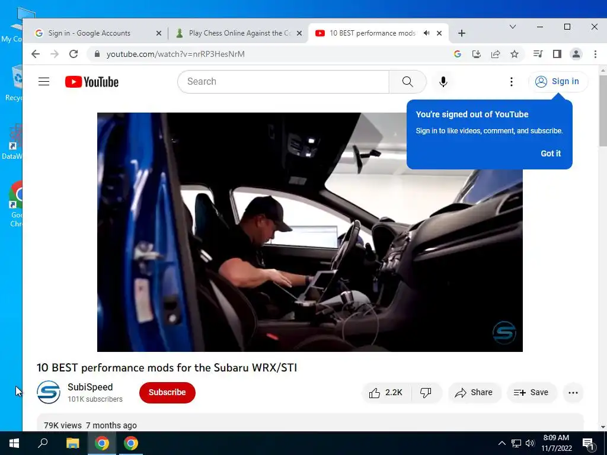Toggle Chrome side panel icon
This screenshot has height=455, width=607.
pos(557,54)
